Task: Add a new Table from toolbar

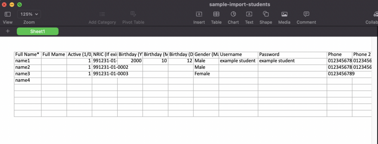Action: (x=216, y=14)
